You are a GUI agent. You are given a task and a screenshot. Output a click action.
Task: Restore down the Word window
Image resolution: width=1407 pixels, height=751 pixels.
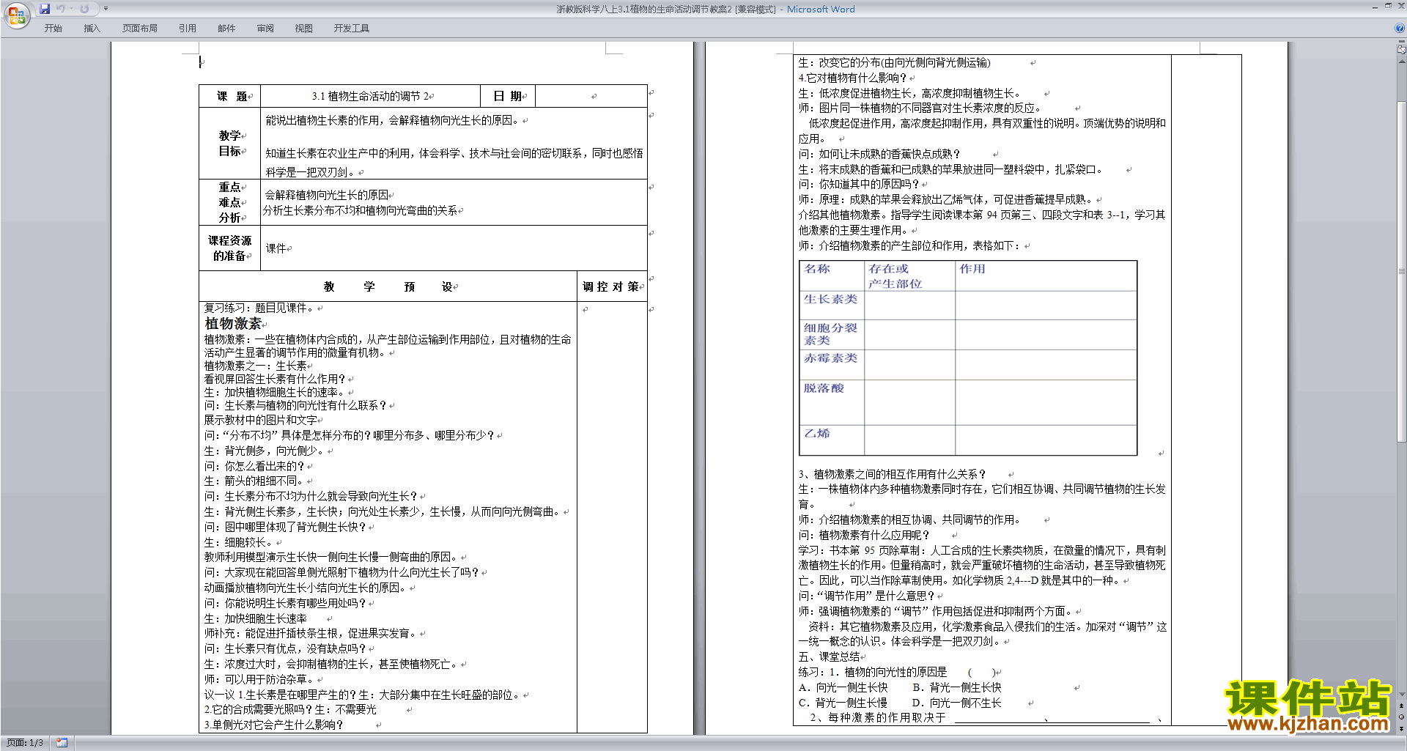click(x=1388, y=6)
